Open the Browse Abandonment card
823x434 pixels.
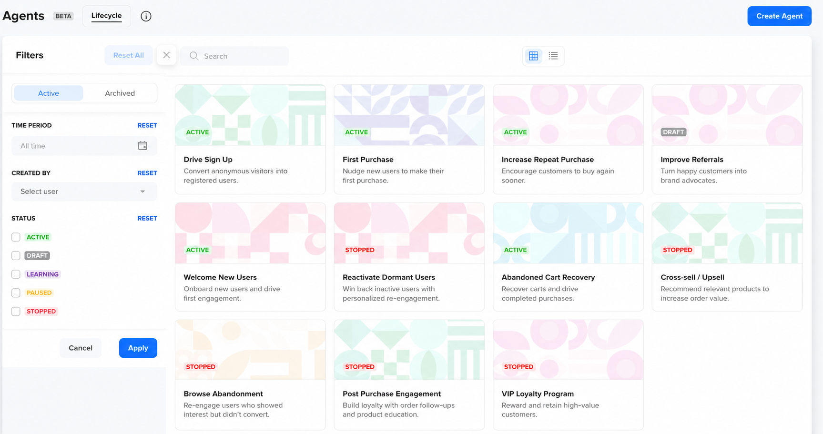coord(250,375)
